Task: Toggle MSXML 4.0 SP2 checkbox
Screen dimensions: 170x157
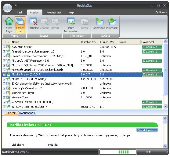Action: (4, 79)
